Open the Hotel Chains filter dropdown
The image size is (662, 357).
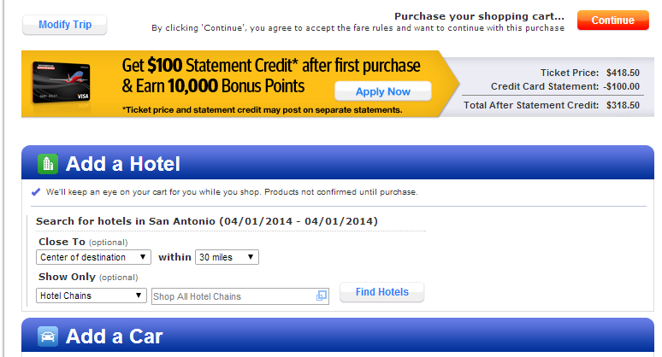point(92,296)
